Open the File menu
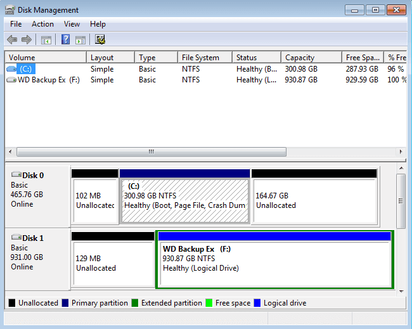This screenshot has height=329, width=412. (x=16, y=24)
